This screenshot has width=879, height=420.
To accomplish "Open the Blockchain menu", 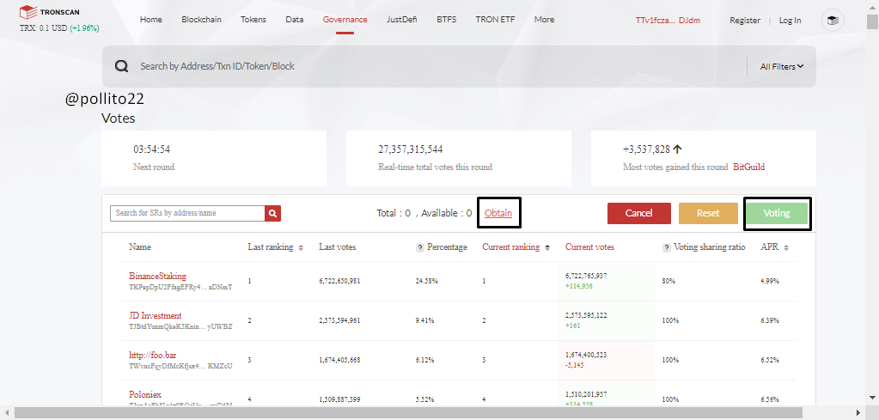I will click(201, 20).
